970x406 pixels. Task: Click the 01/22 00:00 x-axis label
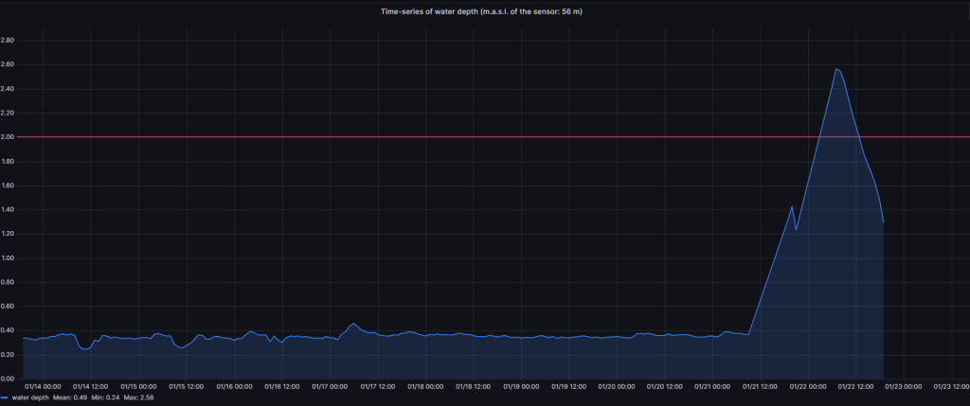(x=808, y=386)
